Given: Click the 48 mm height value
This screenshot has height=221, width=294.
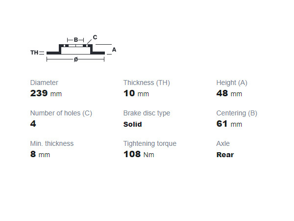Looking at the screenshot, I should tap(229, 93).
